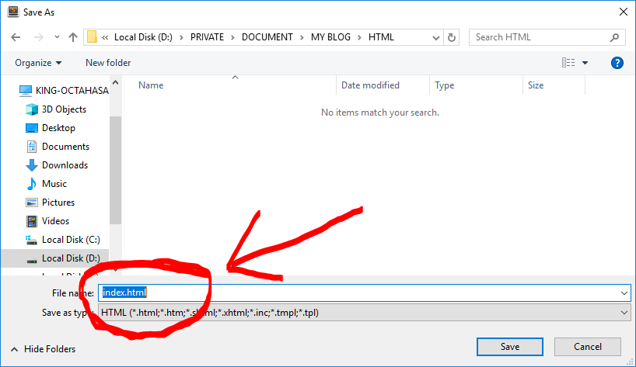
Task: Open the Organize menu
Action: [38, 63]
